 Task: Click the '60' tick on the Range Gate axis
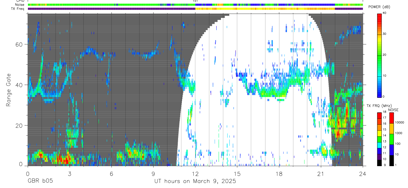pyautogui.click(x=19, y=44)
